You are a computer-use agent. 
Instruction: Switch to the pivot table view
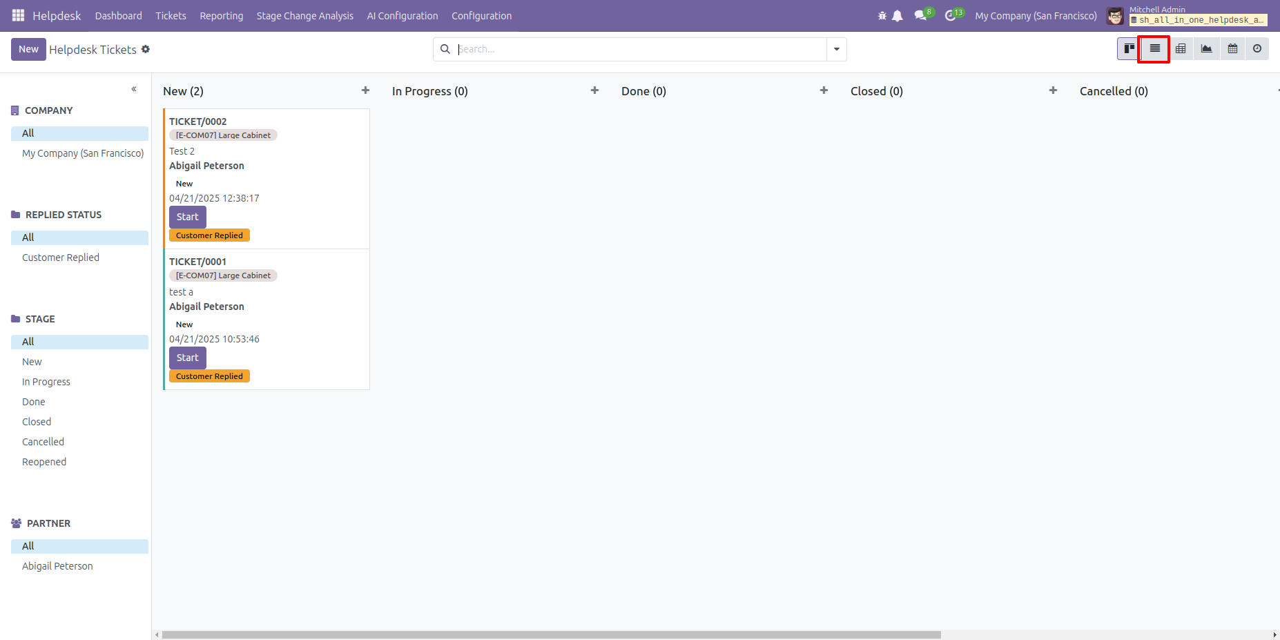pyautogui.click(x=1181, y=49)
